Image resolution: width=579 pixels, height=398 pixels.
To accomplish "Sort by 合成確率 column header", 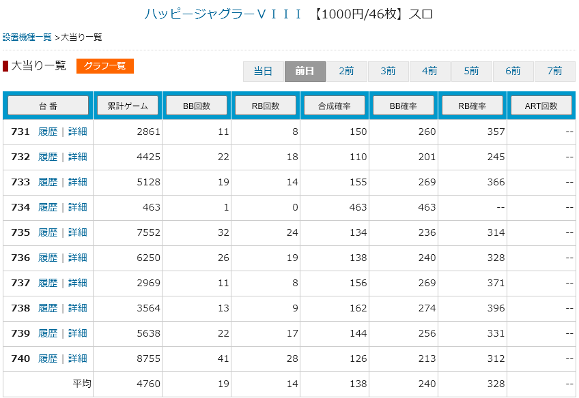I will (x=335, y=106).
